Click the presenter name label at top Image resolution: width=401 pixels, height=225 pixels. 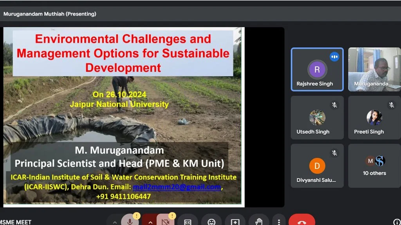coord(50,14)
